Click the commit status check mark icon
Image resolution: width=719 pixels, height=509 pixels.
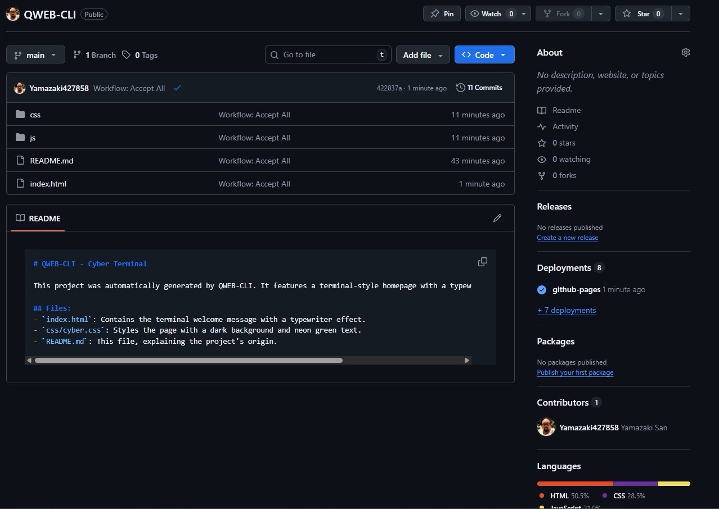coord(177,88)
